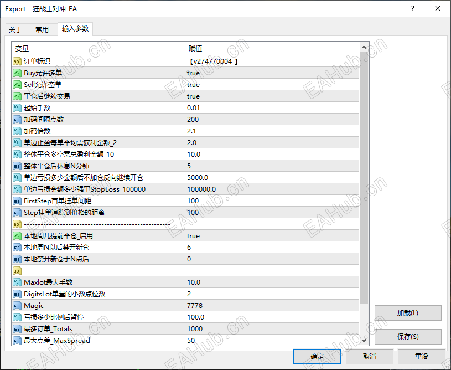Select the icon beside 起始手数
The width and height of the screenshot is (451, 370).
tap(17, 107)
